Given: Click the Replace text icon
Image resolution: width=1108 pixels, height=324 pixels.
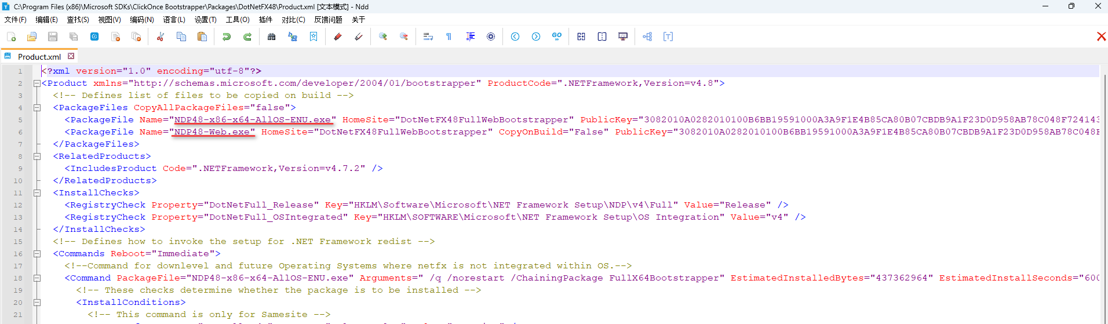Looking at the screenshot, I should 293,37.
